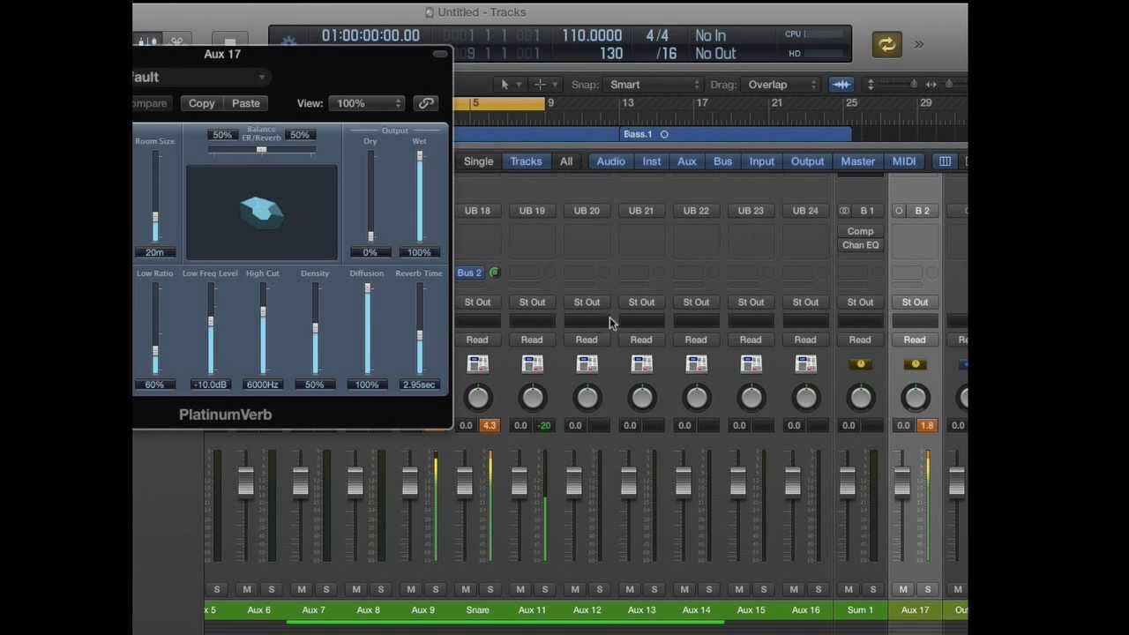The image size is (1129, 635).
Task: Click the Snare channel strip icon
Action: tap(477, 364)
